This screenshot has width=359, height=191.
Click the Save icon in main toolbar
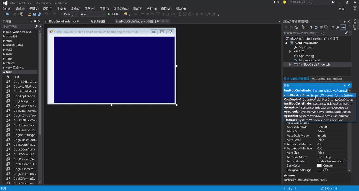(x=35, y=14)
